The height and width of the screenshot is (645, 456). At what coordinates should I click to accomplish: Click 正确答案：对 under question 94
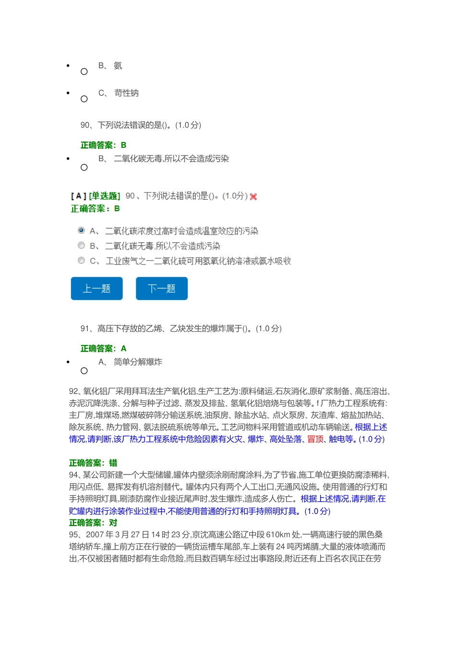(93, 523)
